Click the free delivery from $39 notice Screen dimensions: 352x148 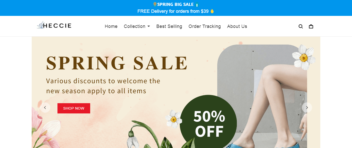click(173, 11)
